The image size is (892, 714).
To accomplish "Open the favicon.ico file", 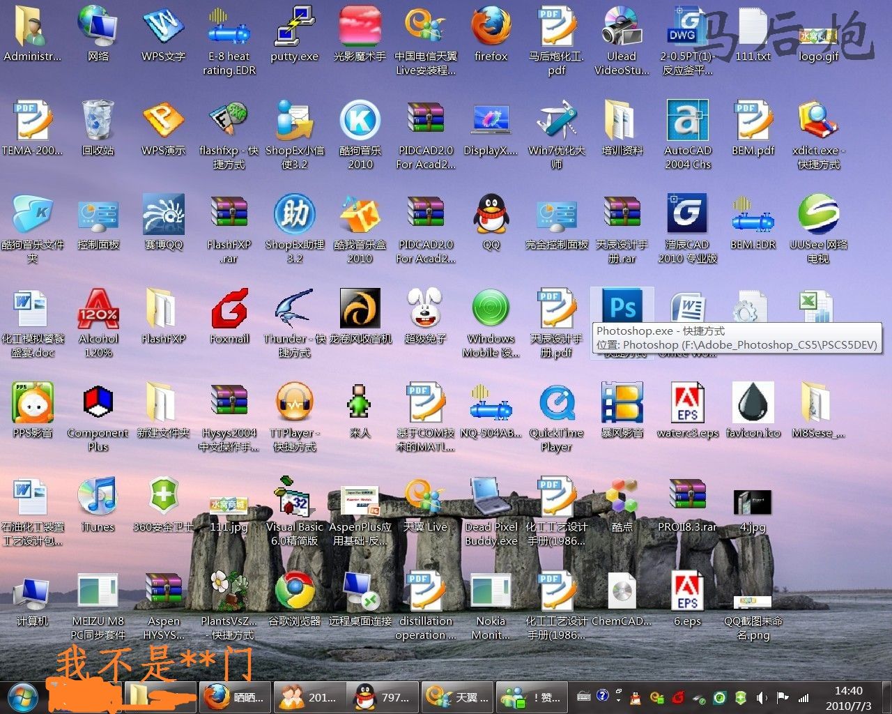I will point(753,402).
